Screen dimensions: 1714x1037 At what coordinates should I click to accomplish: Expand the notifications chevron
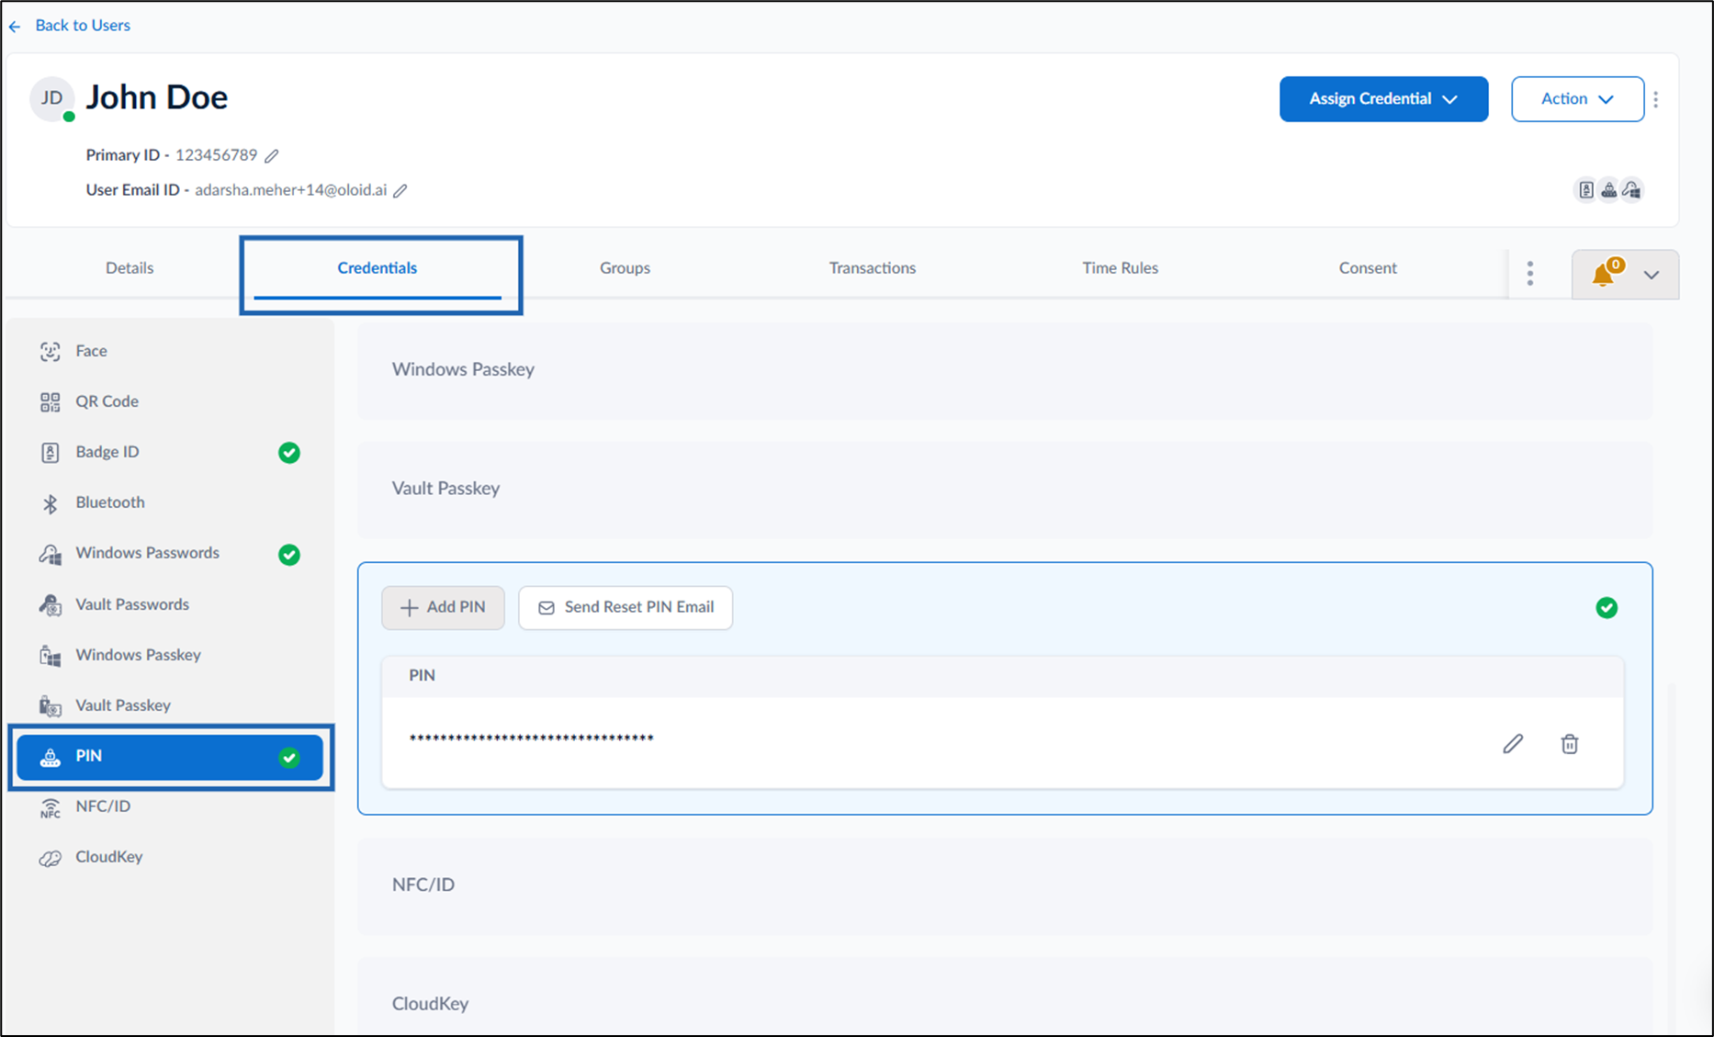coord(1652,275)
